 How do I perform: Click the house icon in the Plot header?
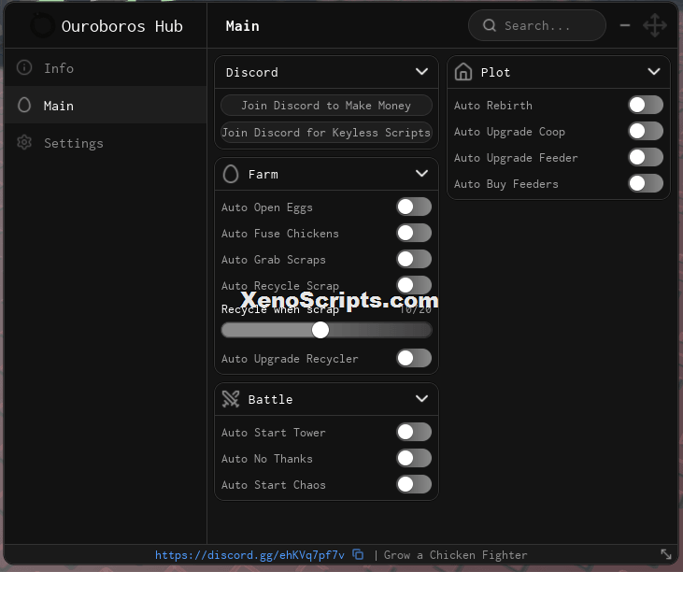pyautogui.click(x=463, y=71)
